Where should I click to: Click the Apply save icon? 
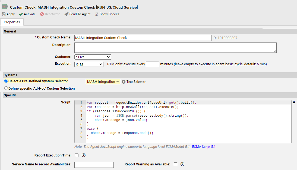click(4, 14)
